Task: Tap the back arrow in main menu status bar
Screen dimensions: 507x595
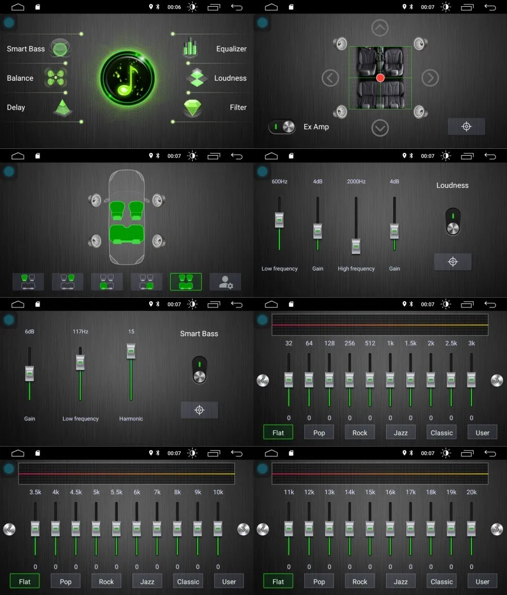Action: [x=237, y=7]
